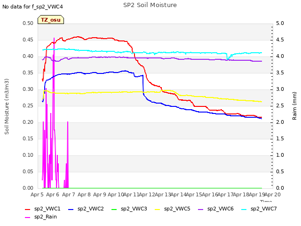Click the dip in the cyan VWC7 line
The height and width of the screenshot is (226, 301).
point(228,58)
